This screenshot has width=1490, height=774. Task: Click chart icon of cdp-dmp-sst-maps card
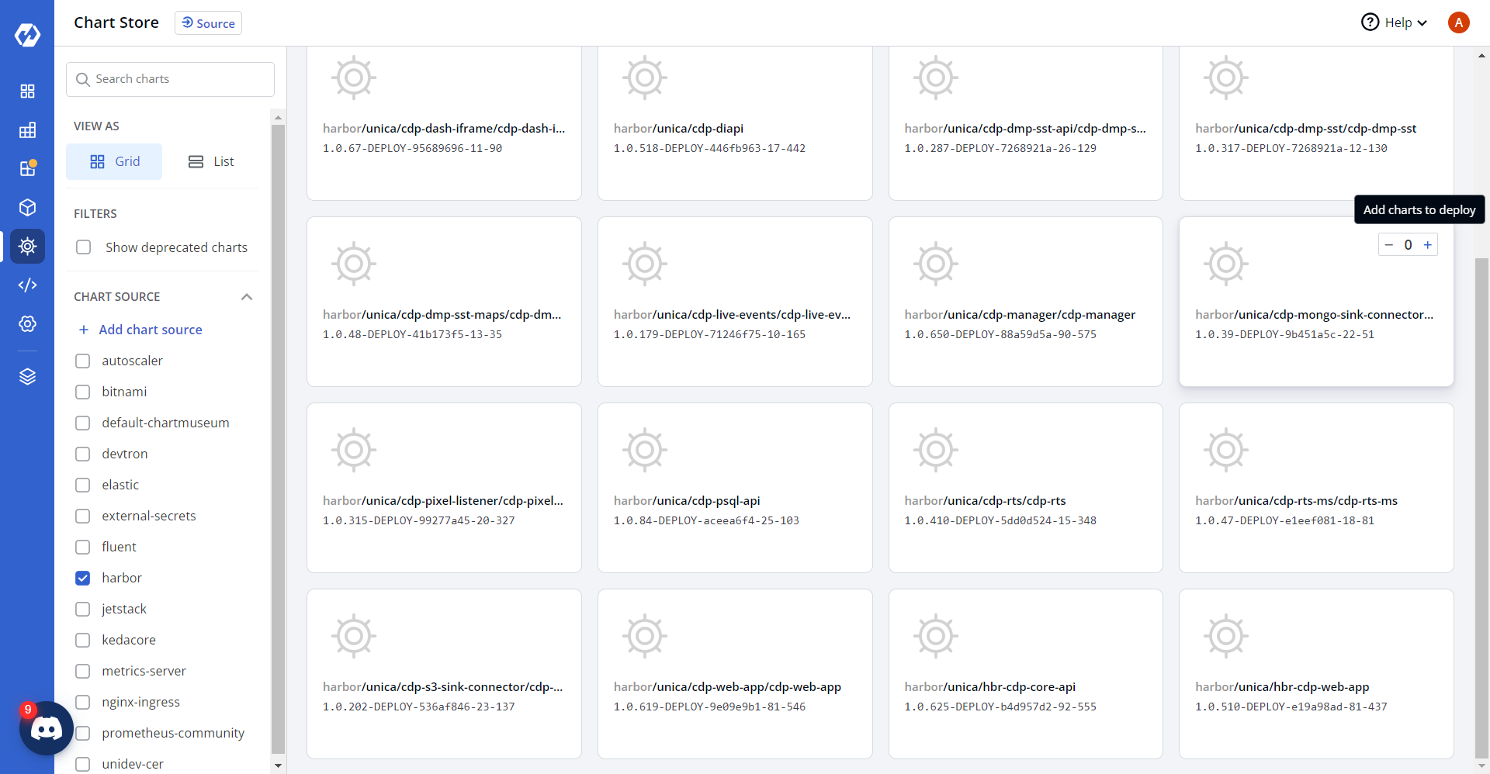(x=354, y=264)
